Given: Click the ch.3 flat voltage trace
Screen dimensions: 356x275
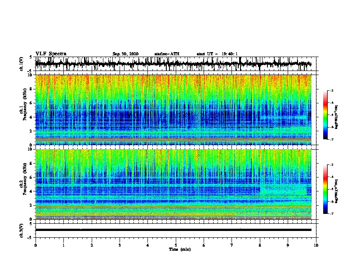Looking at the screenshot, I should tap(173, 230).
